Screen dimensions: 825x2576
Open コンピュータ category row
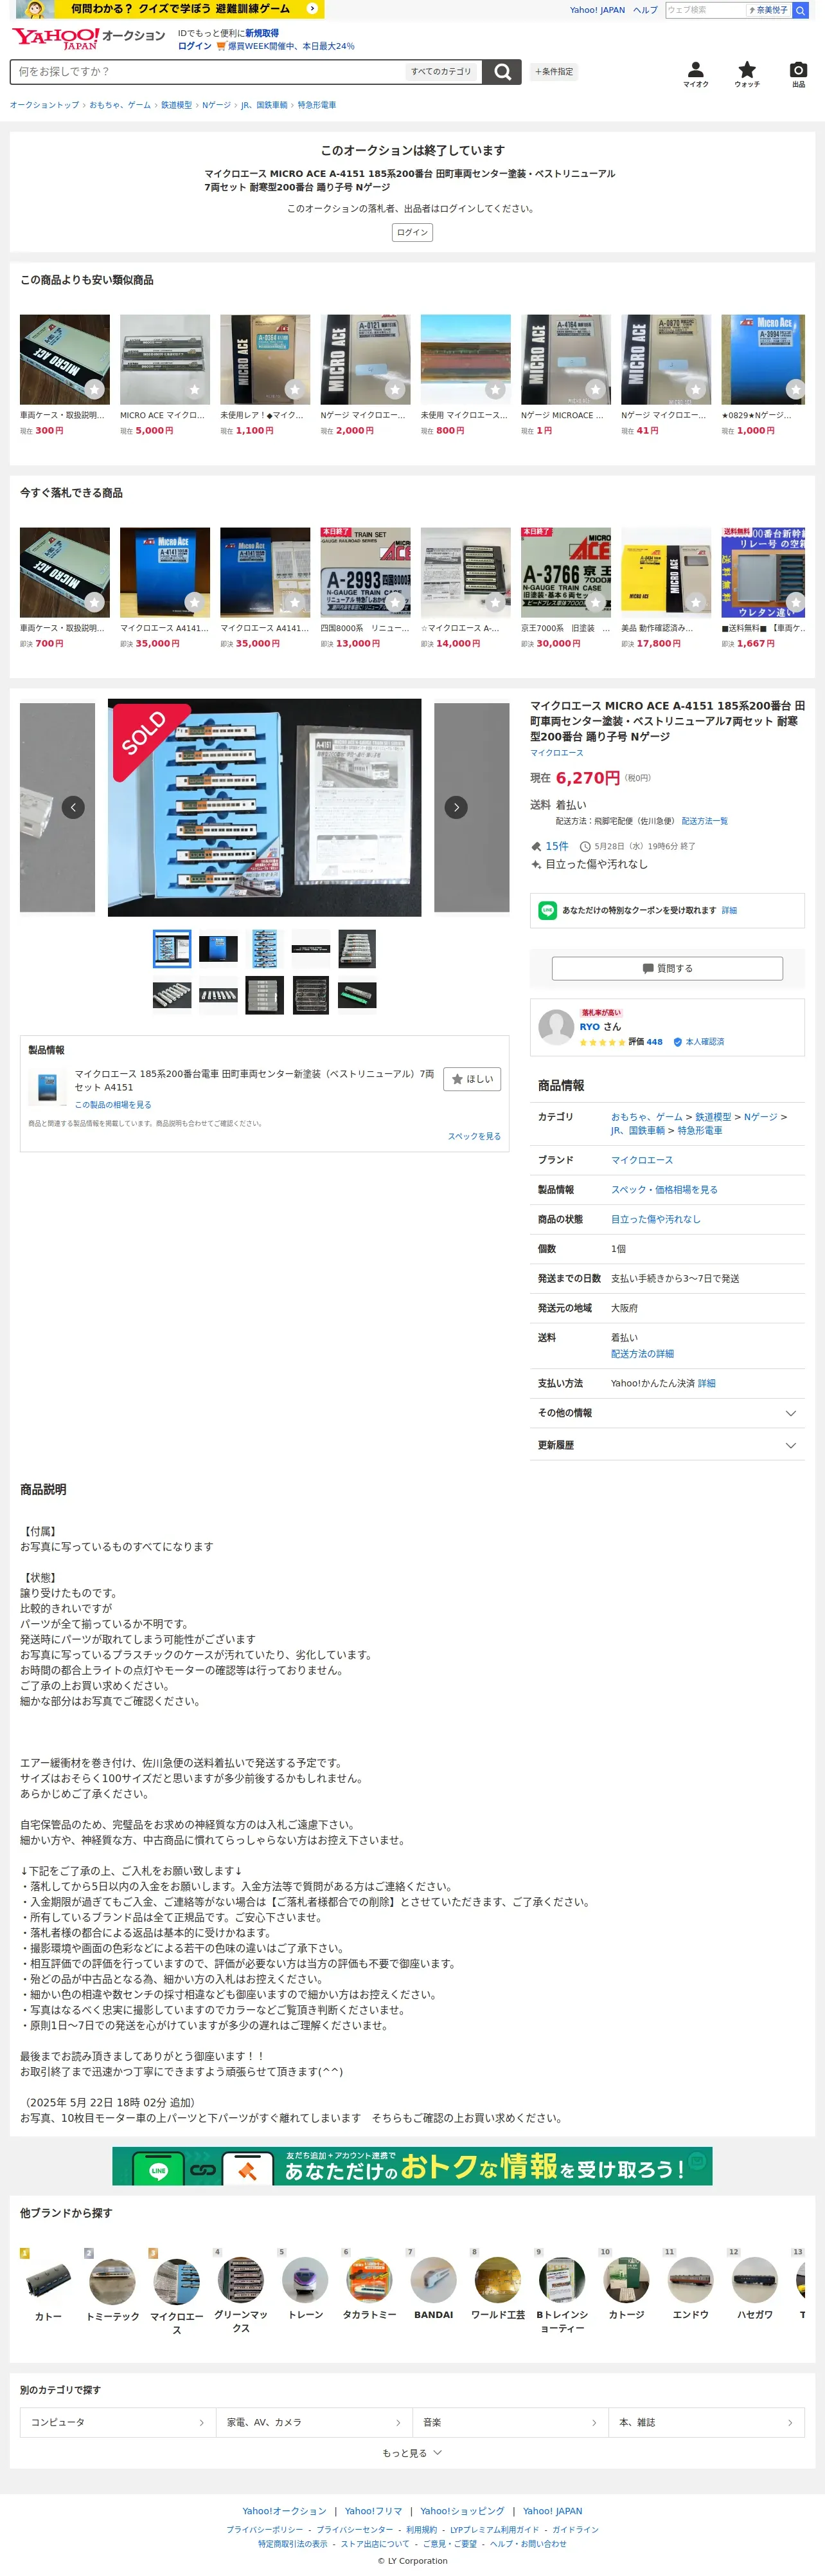pos(118,2422)
